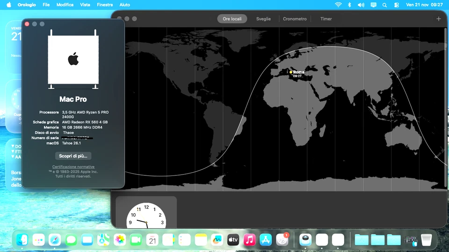Open Spotlight search magnifier
Image resolution: width=449 pixels, height=252 pixels.
click(x=384, y=5)
